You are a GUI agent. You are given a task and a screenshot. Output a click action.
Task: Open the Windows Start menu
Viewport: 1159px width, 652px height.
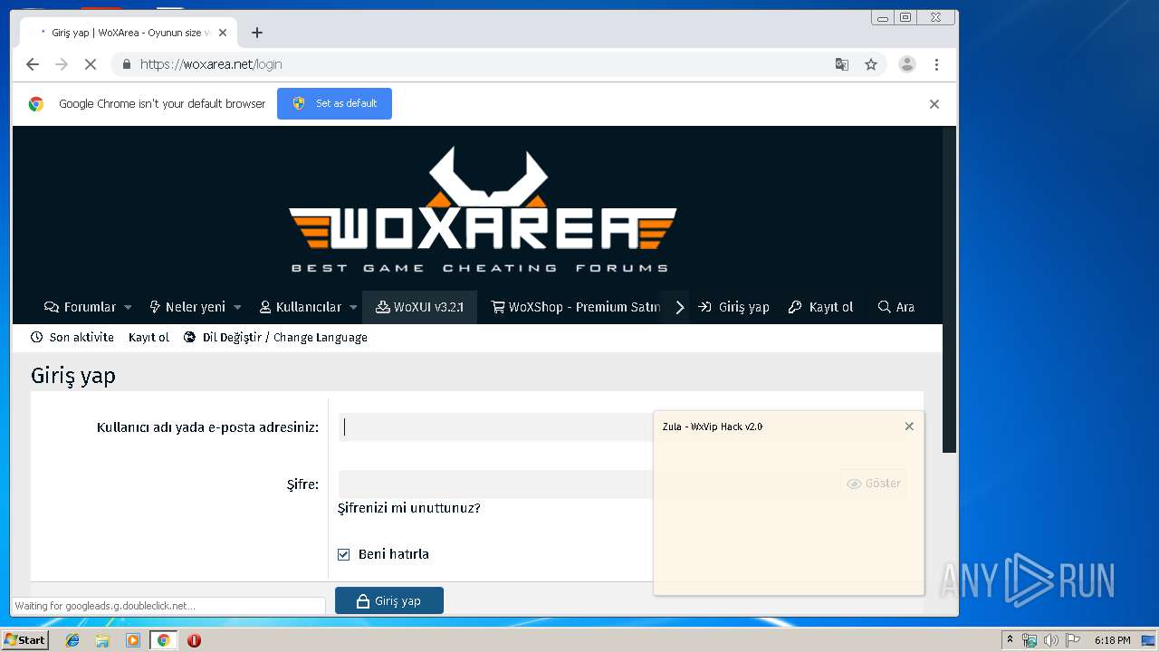pyautogui.click(x=24, y=640)
